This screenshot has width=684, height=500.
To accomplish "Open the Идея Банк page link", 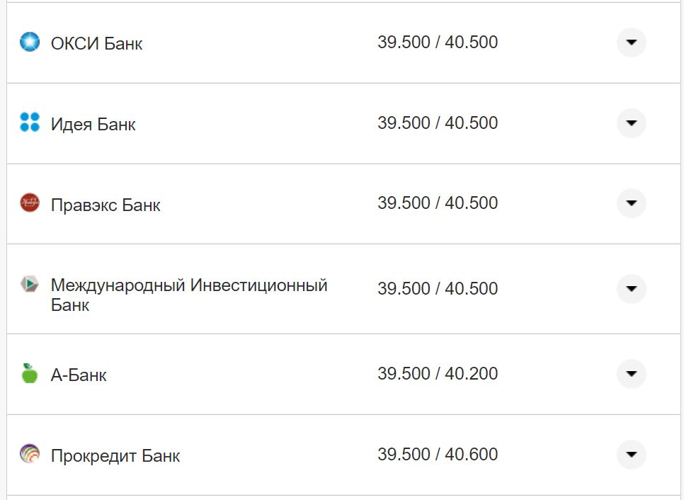I will 92,124.
